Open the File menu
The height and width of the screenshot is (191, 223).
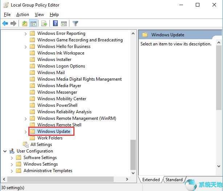[x=7, y=15]
